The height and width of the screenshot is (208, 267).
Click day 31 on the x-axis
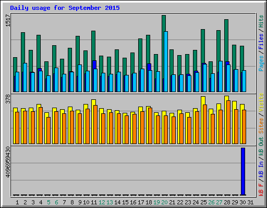tap(250, 202)
